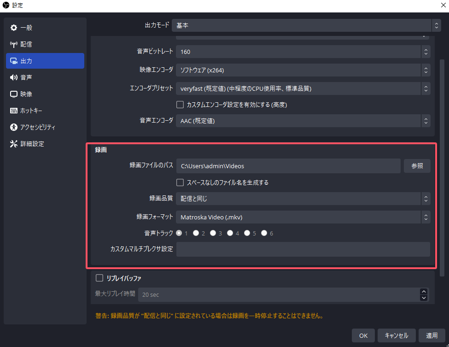Check スペースなしのファイル名を生成する option

(181, 182)
